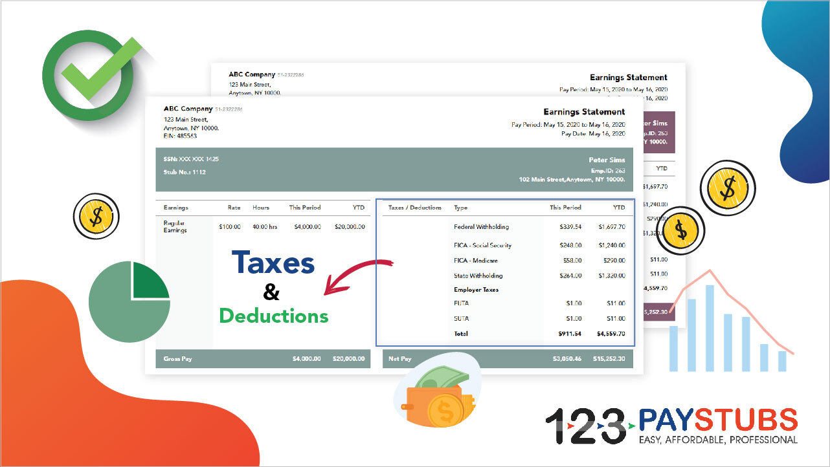Viewport: 830px width, 467px height.
Task: Select the Net Pay total bar
Action: pyautogui.click(x=508, y=358)
